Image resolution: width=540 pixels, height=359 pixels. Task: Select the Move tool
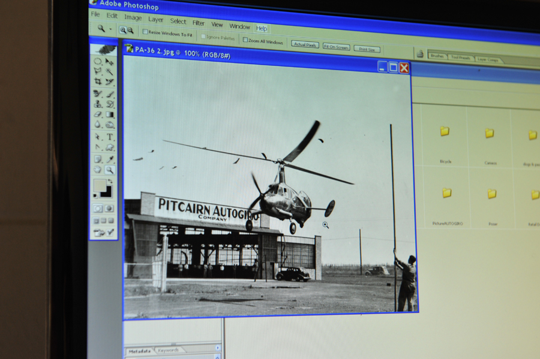110,61
